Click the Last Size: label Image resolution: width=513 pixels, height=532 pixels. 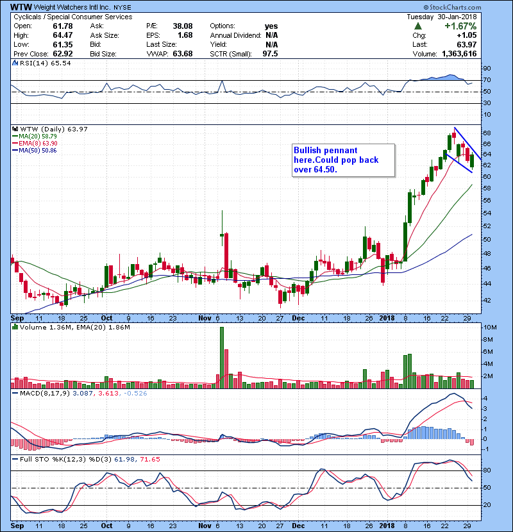tap(161, 45)
